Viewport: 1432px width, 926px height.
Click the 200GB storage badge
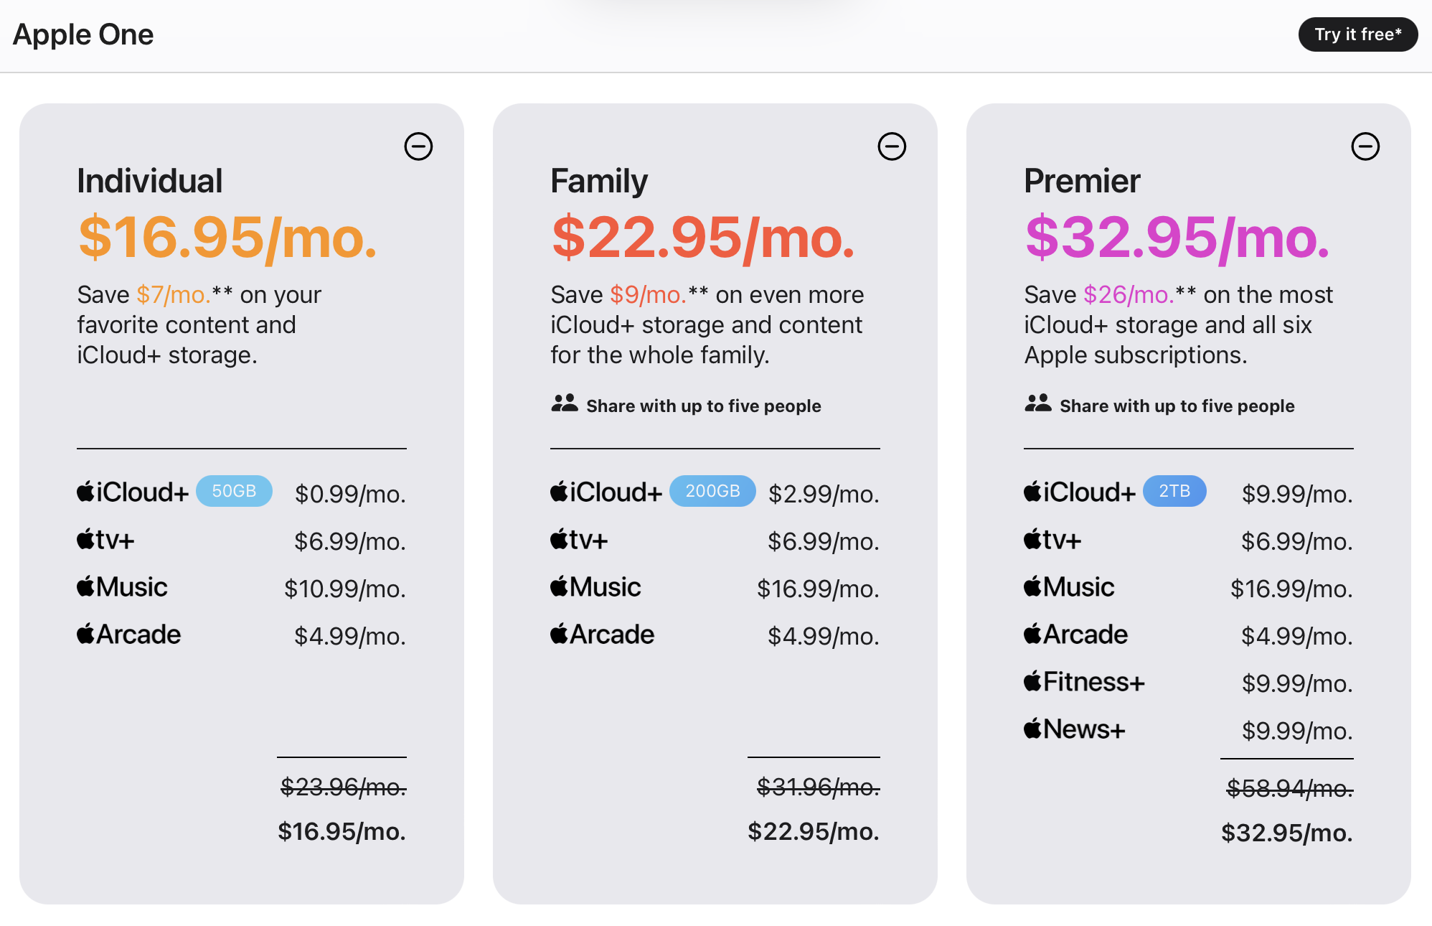pos(712,491)
